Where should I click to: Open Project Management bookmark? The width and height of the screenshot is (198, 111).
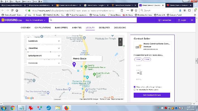click(77, 15)
